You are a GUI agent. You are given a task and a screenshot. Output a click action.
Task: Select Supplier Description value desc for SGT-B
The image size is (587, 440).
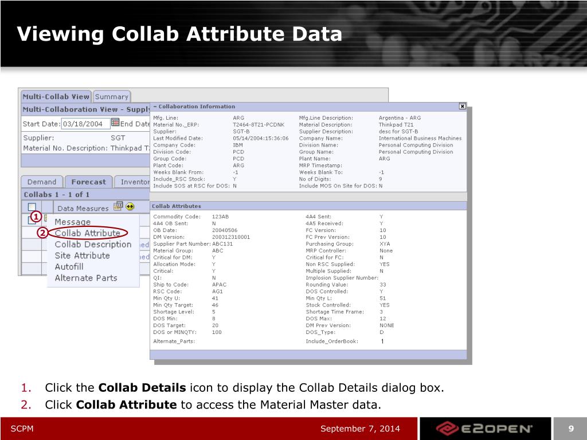pos(398,131)
